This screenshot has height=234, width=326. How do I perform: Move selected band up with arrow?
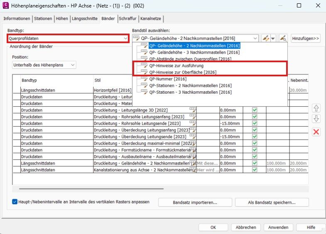[x=316, y=108]
